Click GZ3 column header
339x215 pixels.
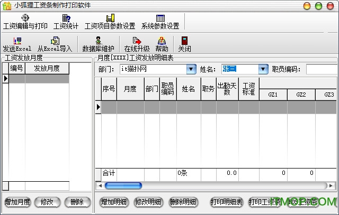327,95
